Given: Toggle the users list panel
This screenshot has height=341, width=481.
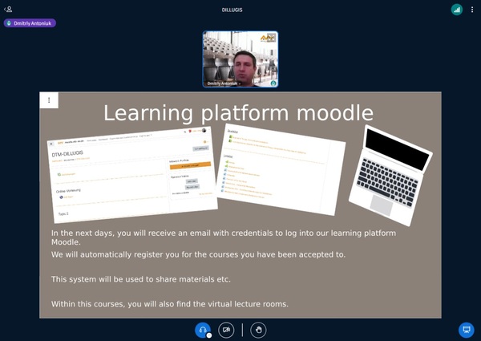Looking at the screenshot, I should coord(9,9).
